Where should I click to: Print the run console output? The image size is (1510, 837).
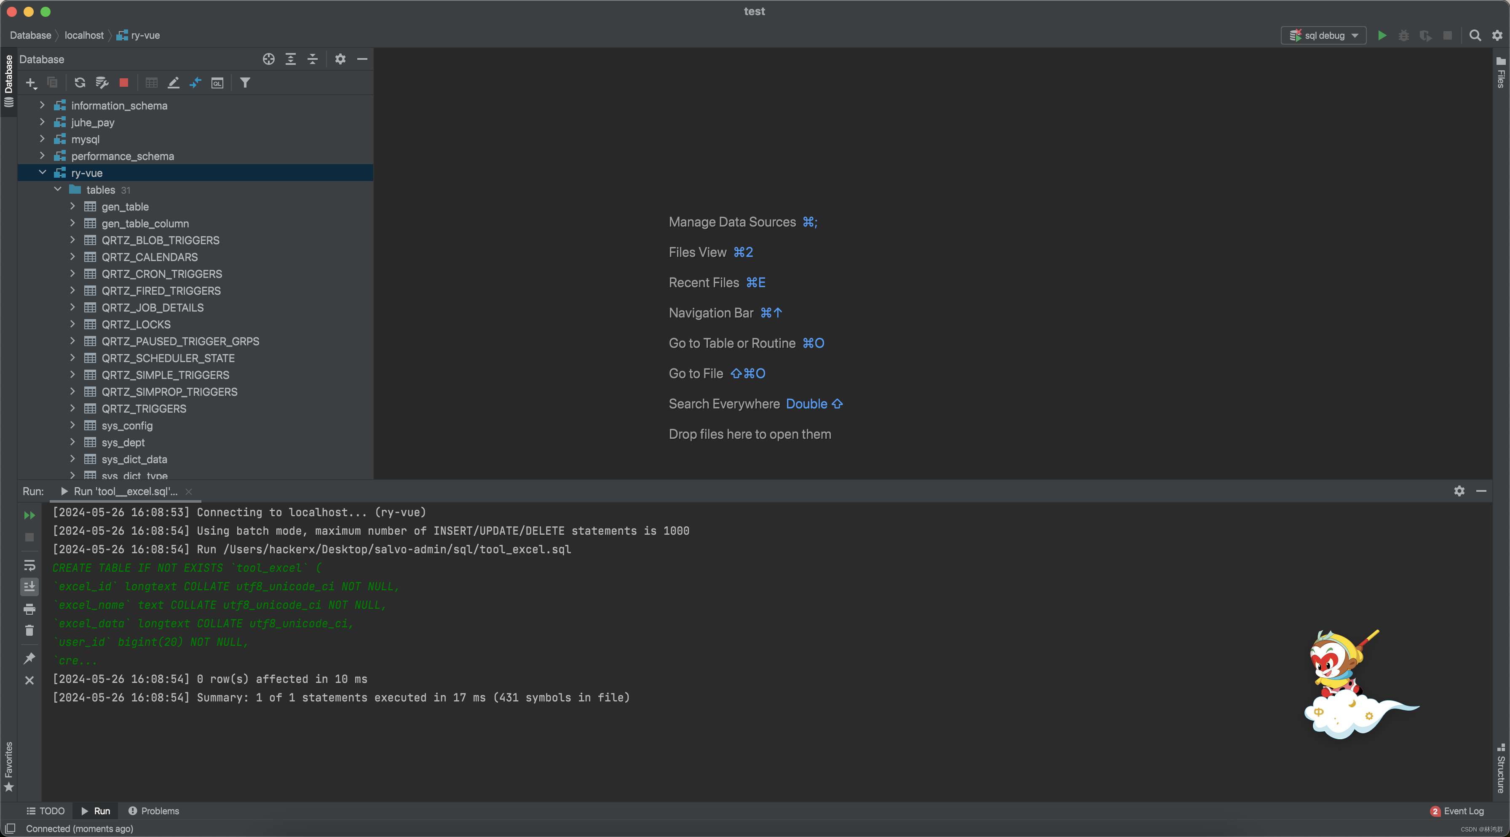[29, 608]
